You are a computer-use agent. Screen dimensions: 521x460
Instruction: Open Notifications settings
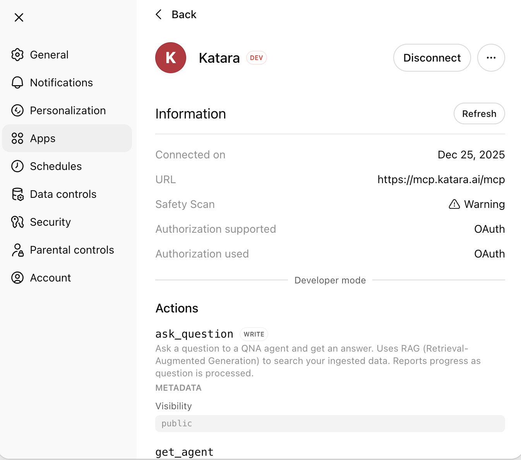point(67,82)
